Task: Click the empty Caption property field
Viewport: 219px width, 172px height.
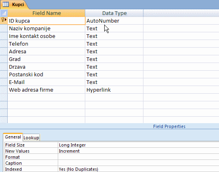Action: pos(139,163)
